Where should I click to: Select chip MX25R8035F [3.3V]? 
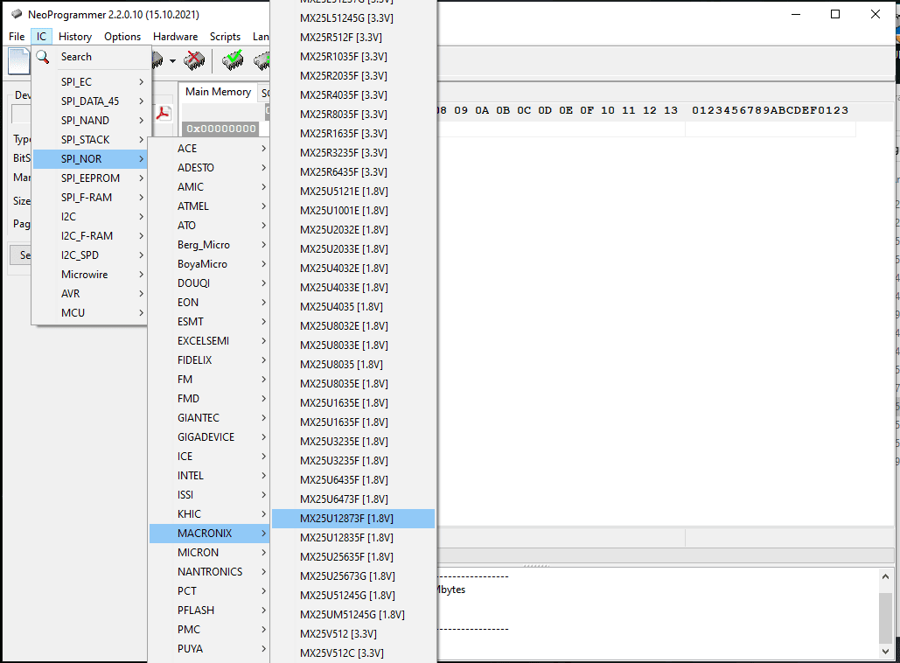[x=353, y=115]
